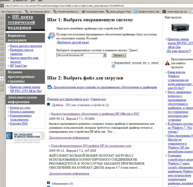Click 'Дополнительная информация' under basic driver

69,138
